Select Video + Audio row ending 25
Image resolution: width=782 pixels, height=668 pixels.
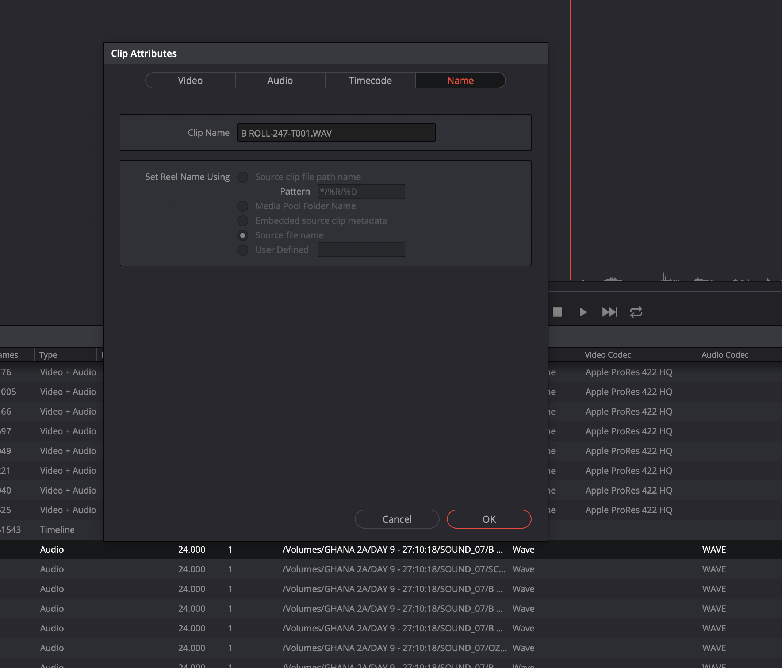pos(51,510)
